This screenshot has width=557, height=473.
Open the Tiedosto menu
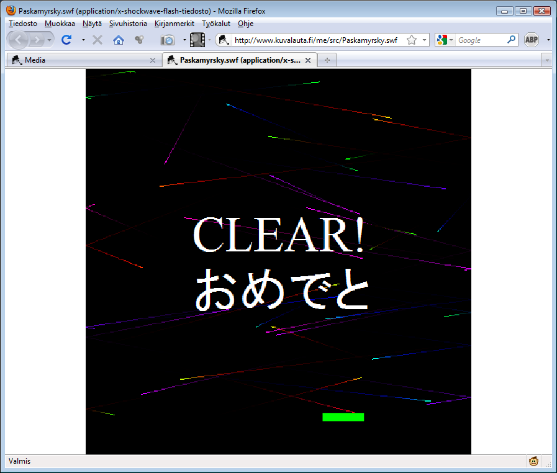[23, 24]
